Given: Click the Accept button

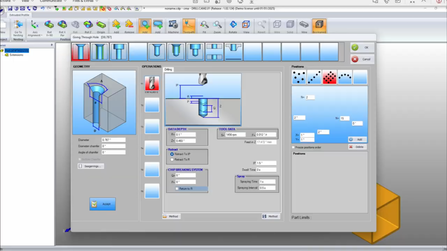Looking at the screenshot, I should (x=102, y=204).
